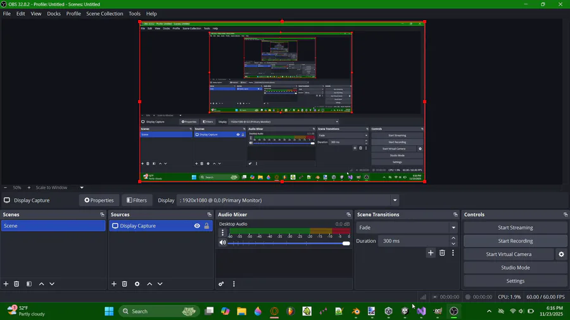
Task: Remove the selected source with the trash icon
Action: click(x=124, y=284)
